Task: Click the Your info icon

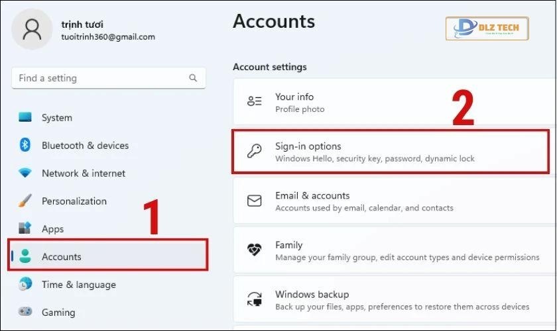Action: (x=255, y=101)
